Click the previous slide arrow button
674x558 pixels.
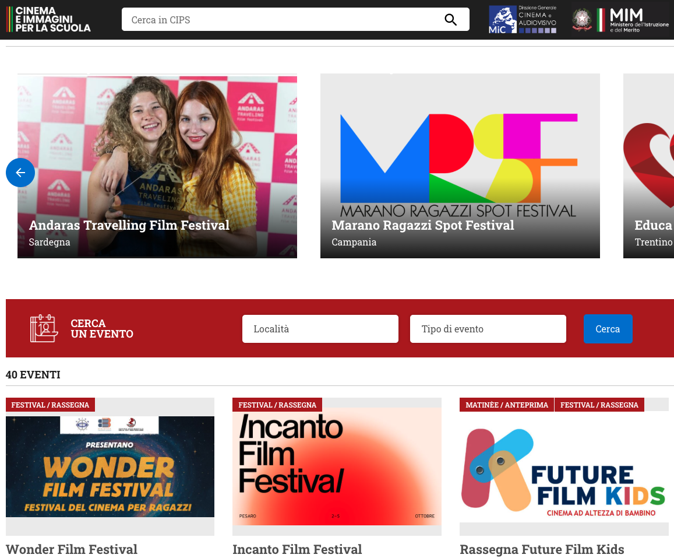tap(20, 173)
